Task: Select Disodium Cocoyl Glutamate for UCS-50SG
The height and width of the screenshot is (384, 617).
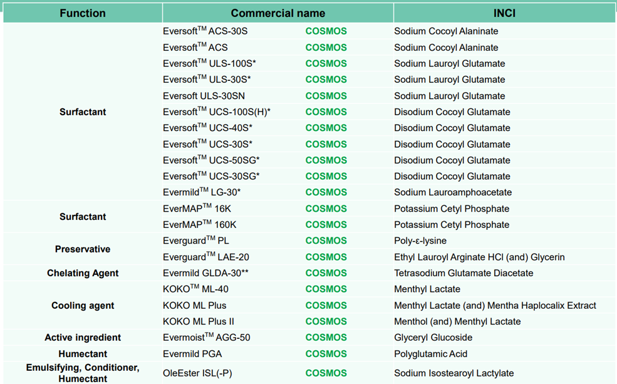Action: [x=452, y=160]
